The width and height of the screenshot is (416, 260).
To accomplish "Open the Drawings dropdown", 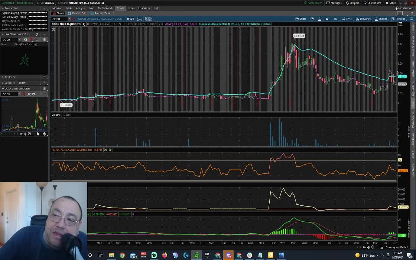I will (x=363, y=19).
